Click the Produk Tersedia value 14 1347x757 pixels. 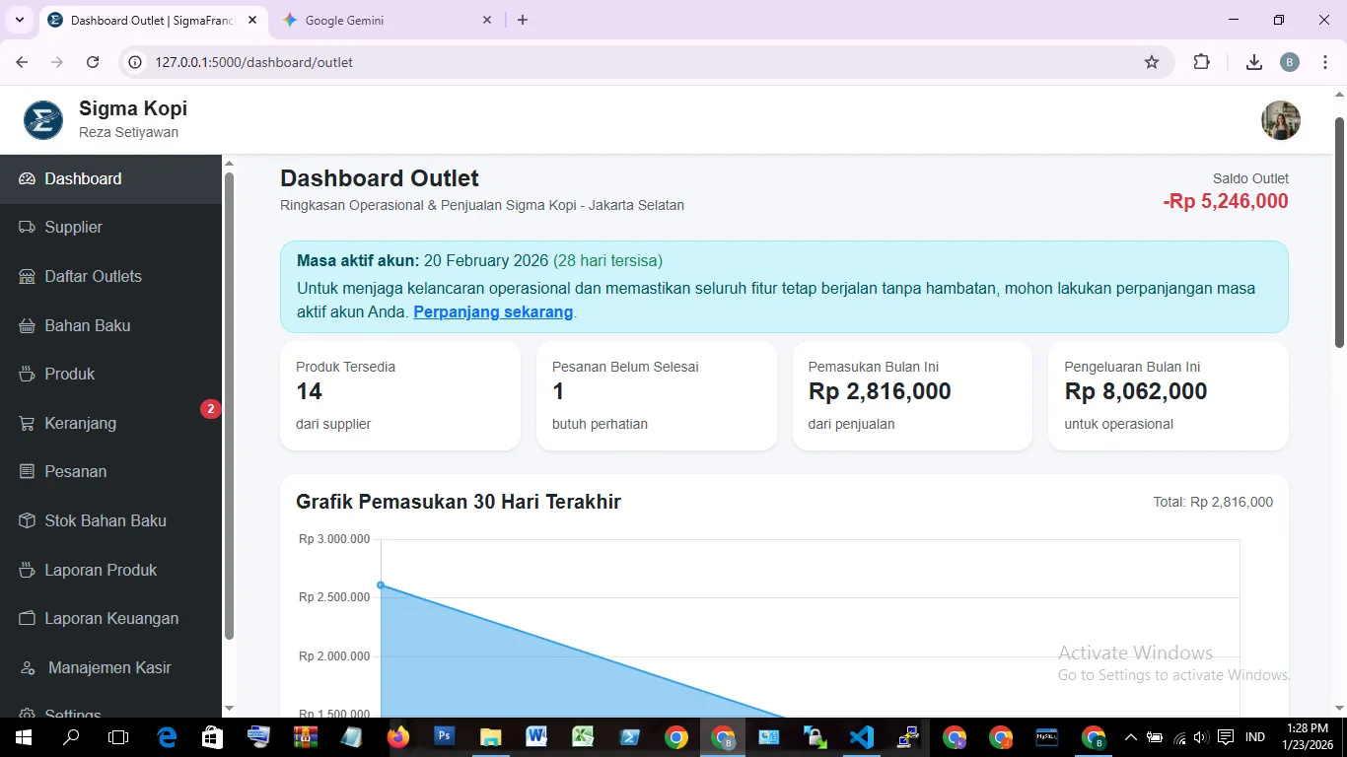pos(309,391)
